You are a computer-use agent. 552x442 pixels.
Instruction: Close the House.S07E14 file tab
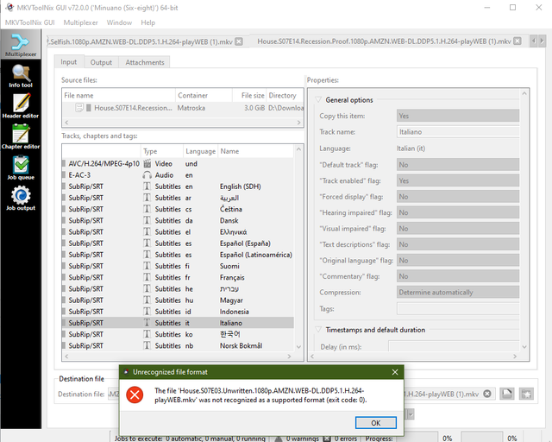coord(517,41)
